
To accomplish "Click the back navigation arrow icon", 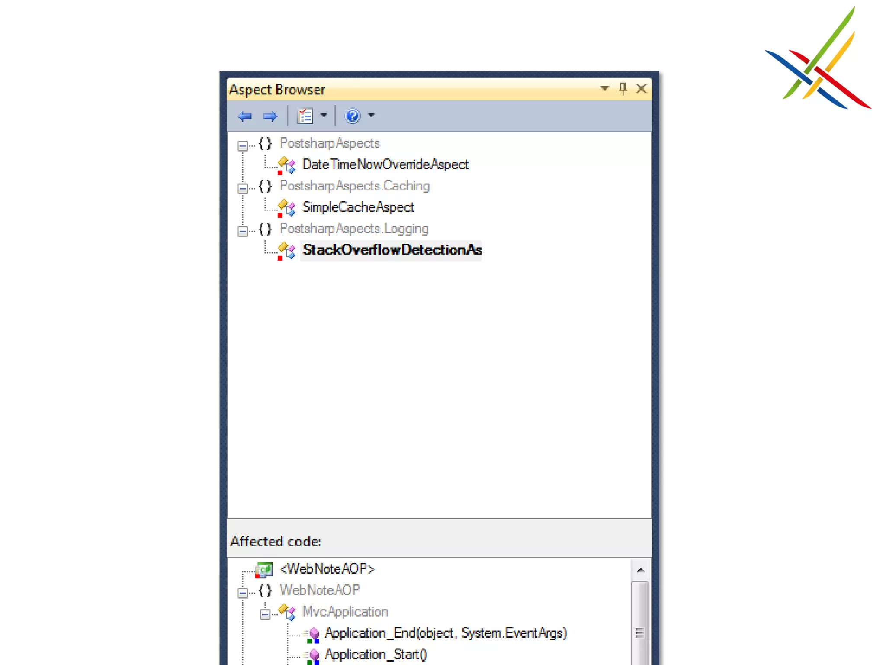I will (245, 116).
